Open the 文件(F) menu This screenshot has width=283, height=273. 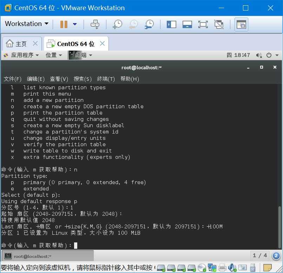click(12, 79)
